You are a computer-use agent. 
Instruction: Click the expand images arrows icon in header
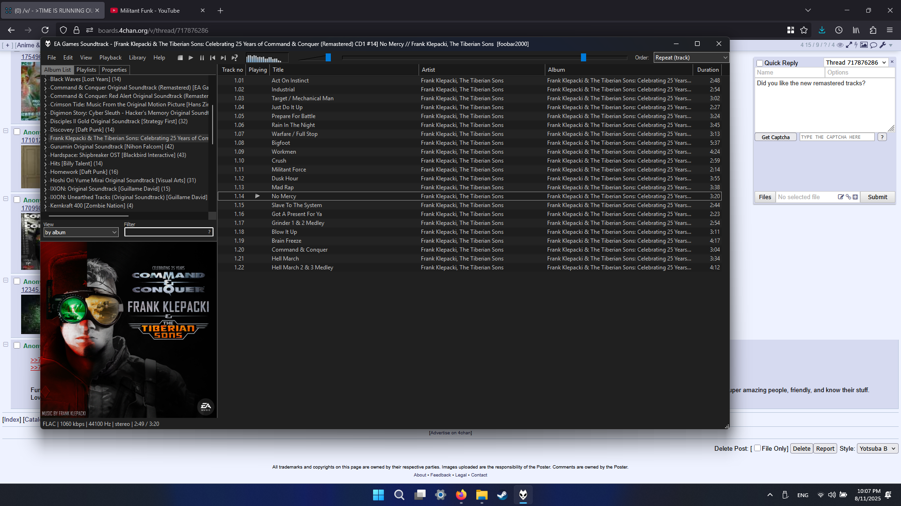coord(849,45)
